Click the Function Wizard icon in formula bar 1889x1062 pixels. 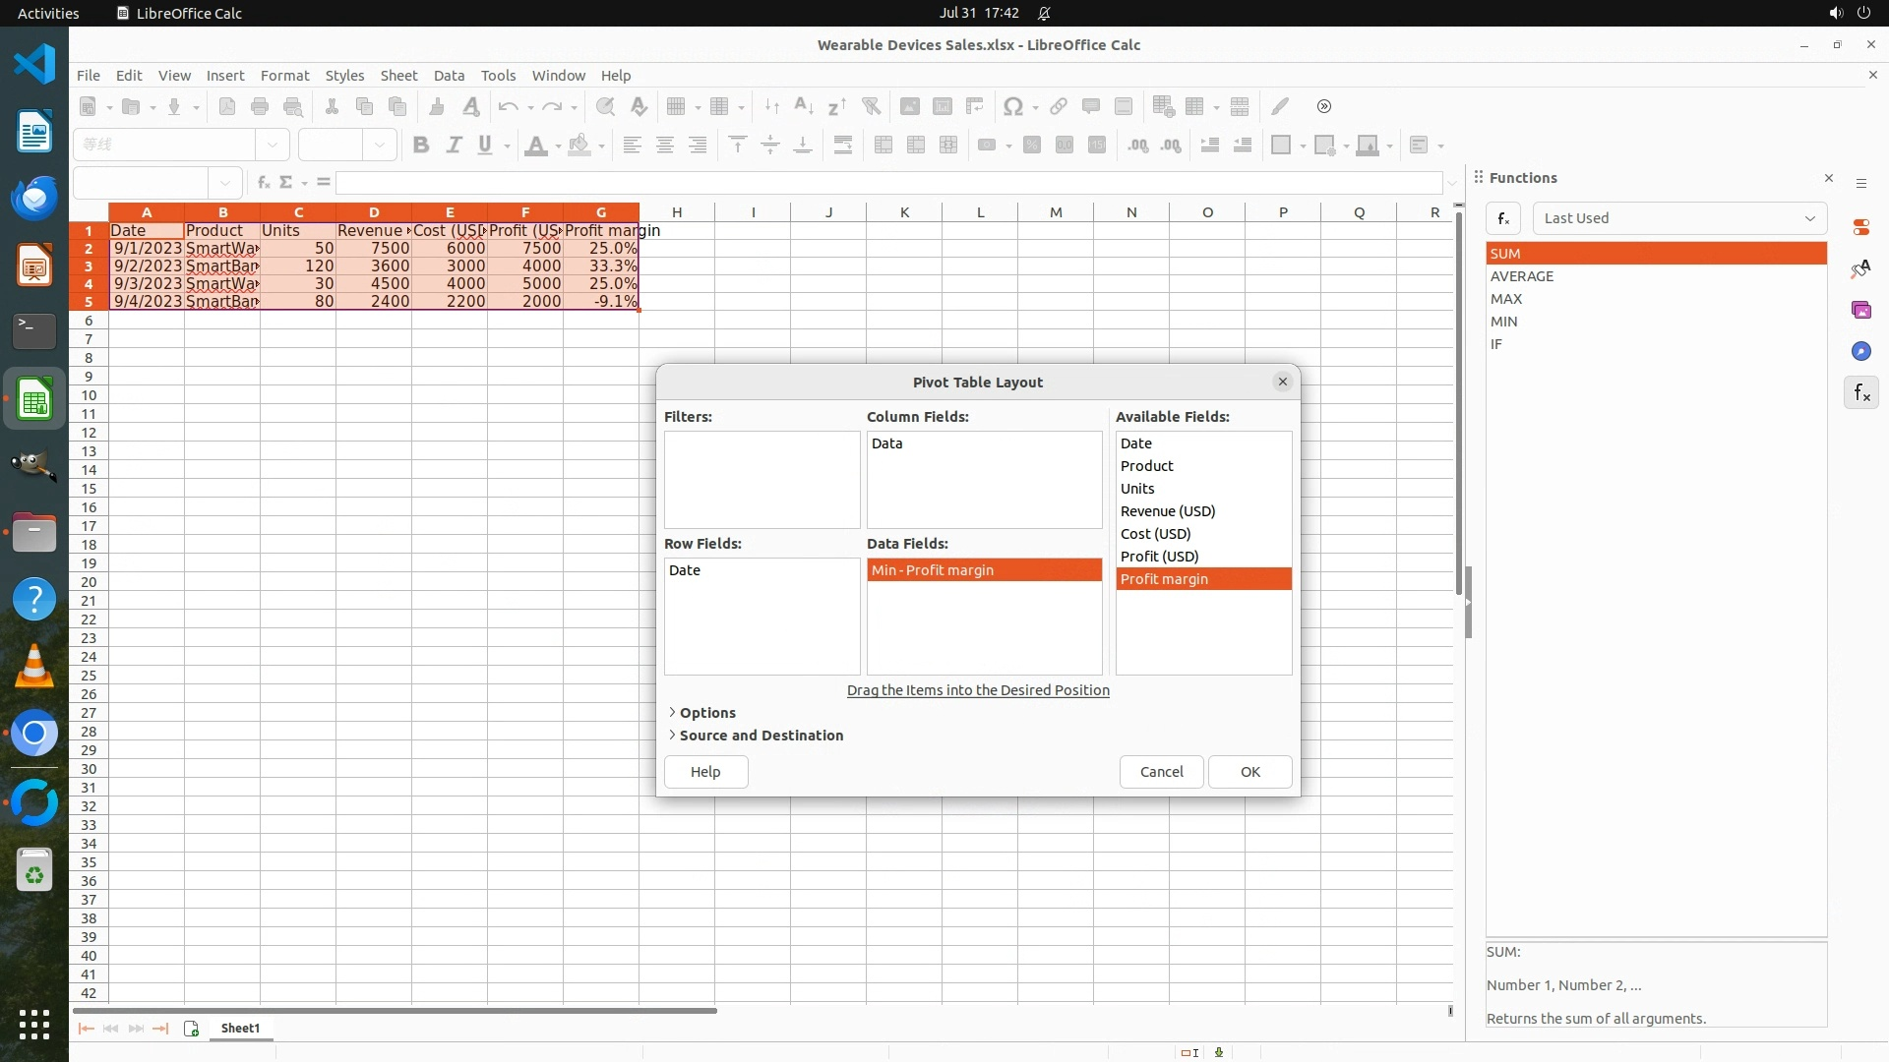coord(263,182)
